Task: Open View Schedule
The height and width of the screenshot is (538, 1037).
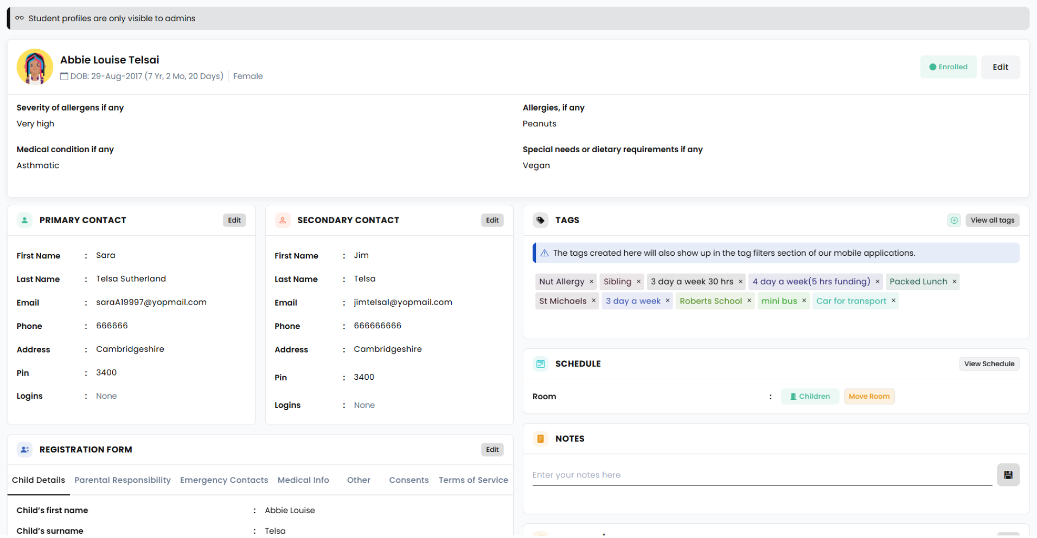Action: (x=989, y=364)
